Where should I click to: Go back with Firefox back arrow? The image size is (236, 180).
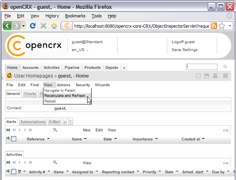[x=7, y=26]
